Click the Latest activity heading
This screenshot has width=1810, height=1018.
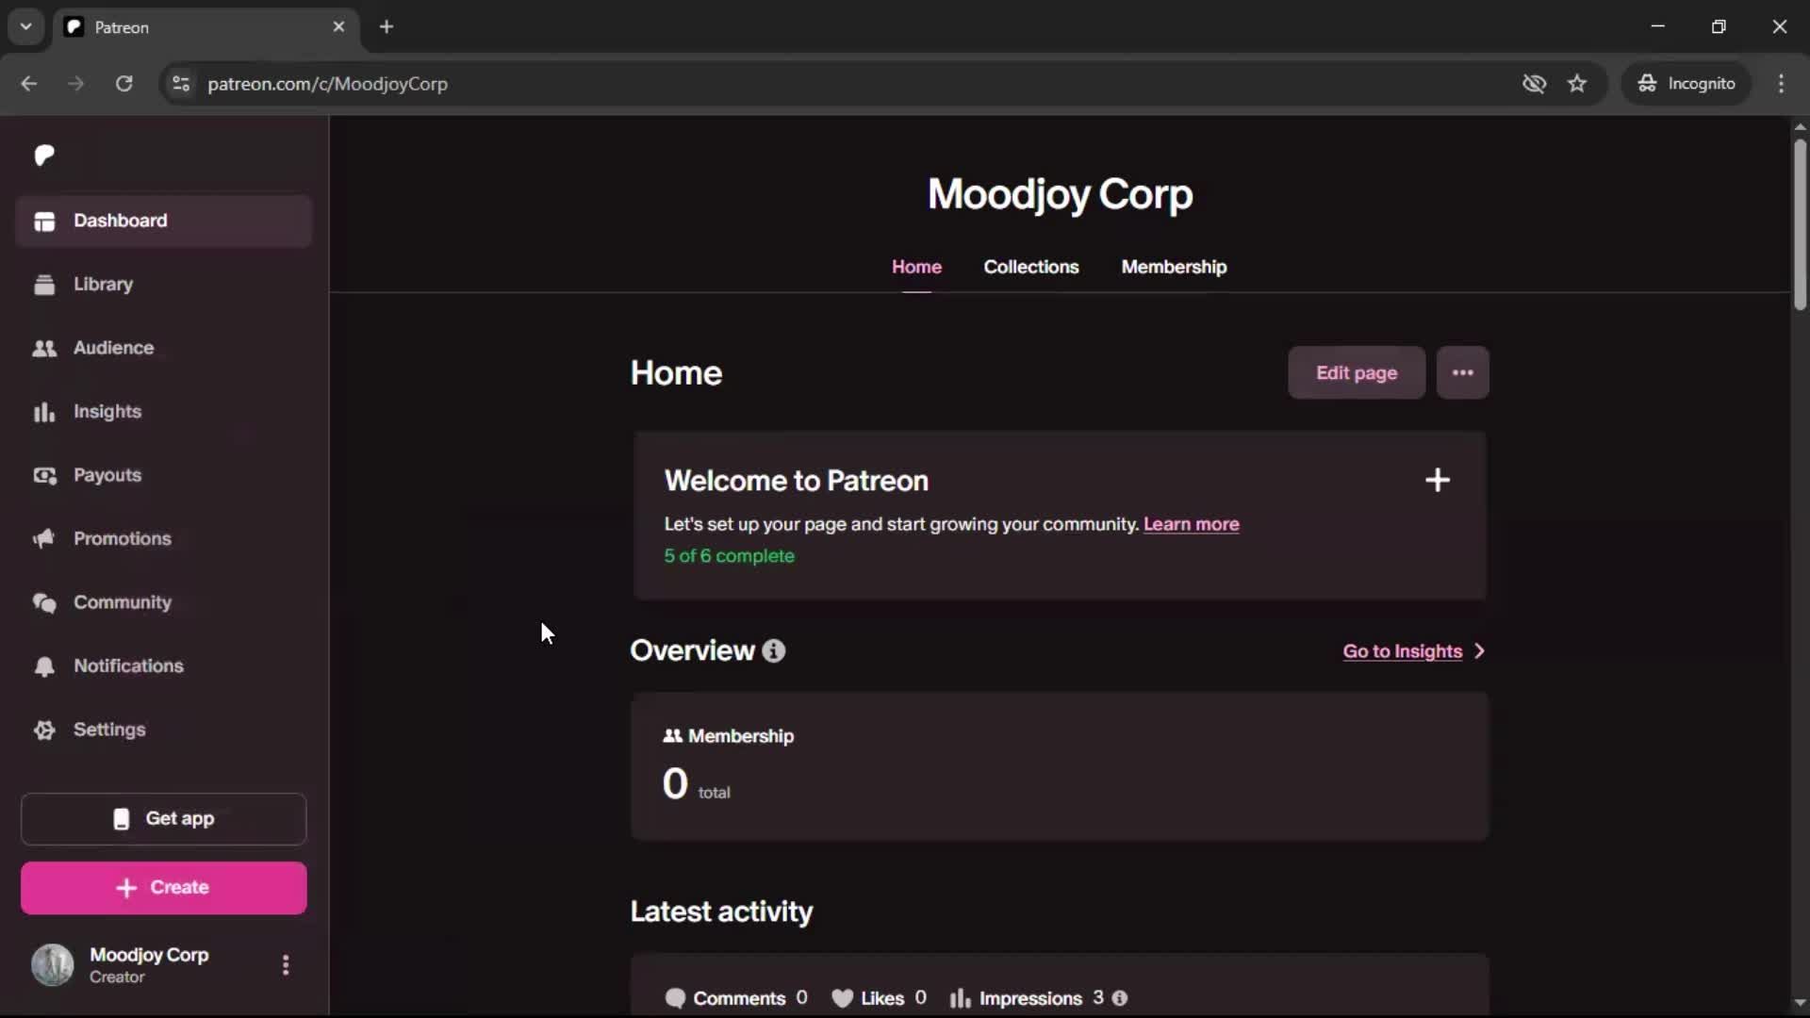coord(721,911)
